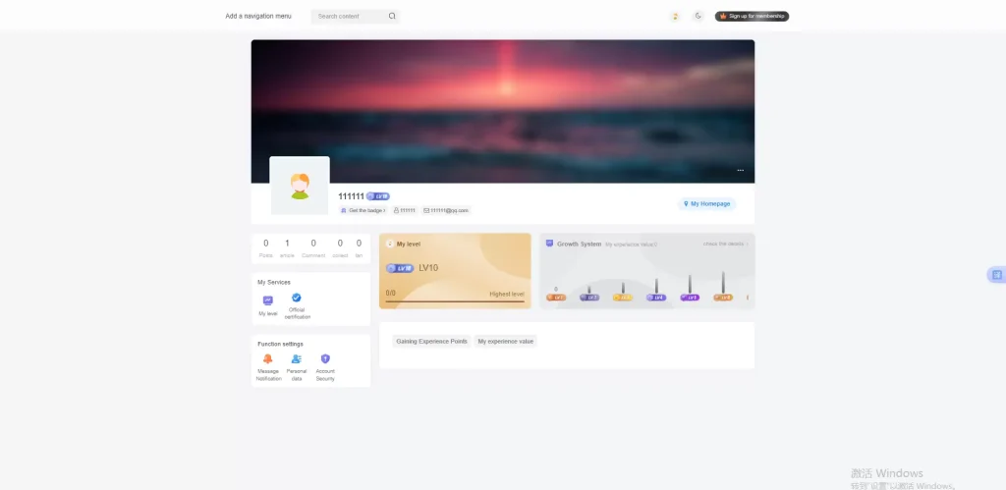Open the Account Security shield icon

click(x=325, y=359)
